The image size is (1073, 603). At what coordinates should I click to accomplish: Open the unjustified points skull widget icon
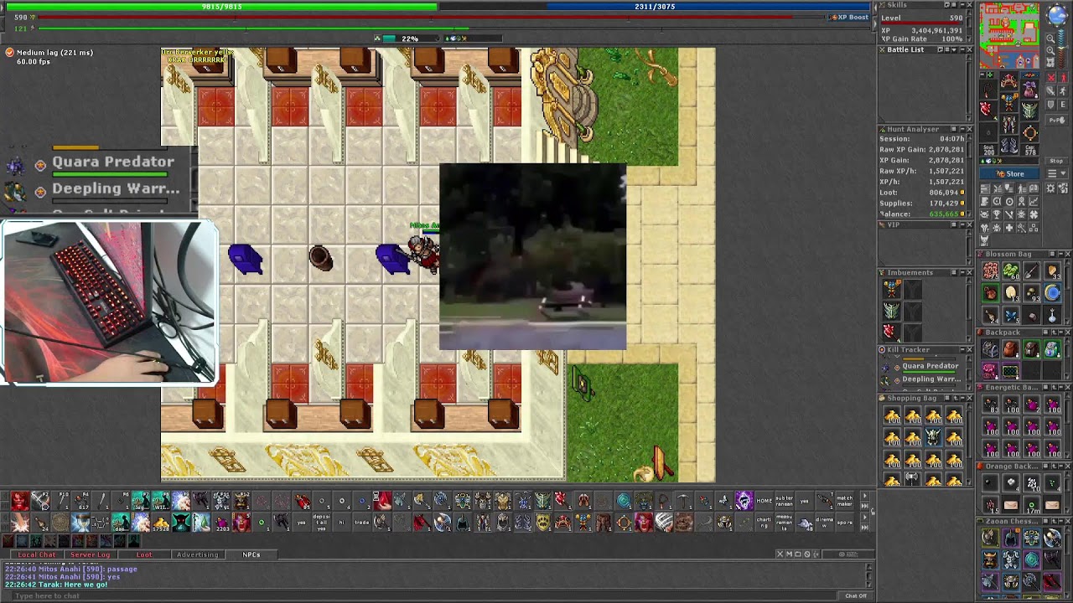pyautogui.click(x=984, y=214)
